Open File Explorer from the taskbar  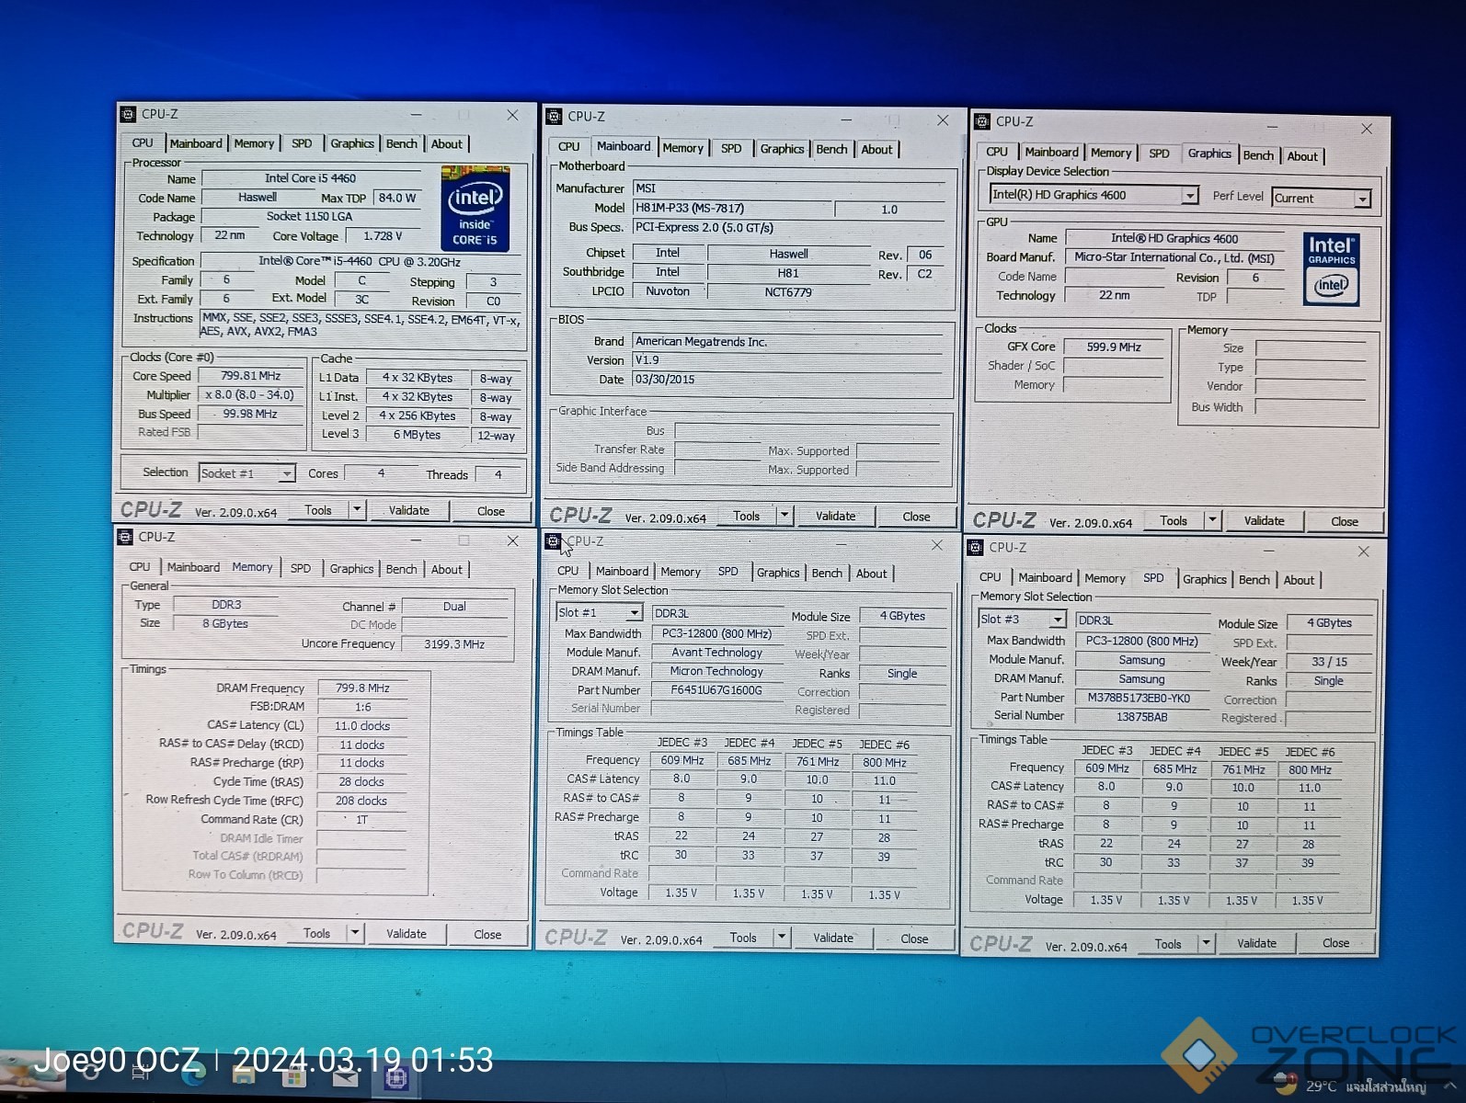244,1075
